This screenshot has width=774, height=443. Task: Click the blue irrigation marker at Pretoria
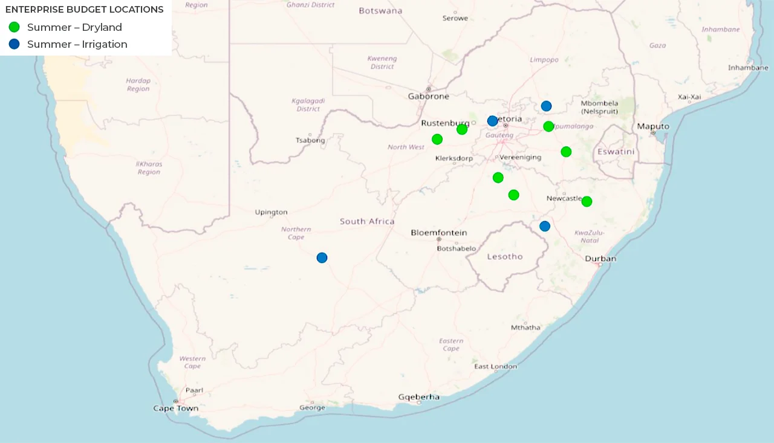493,121
